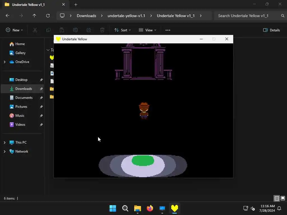
Task: Launch Firefox from the taskbar
Action: click(x=150, y=208)
